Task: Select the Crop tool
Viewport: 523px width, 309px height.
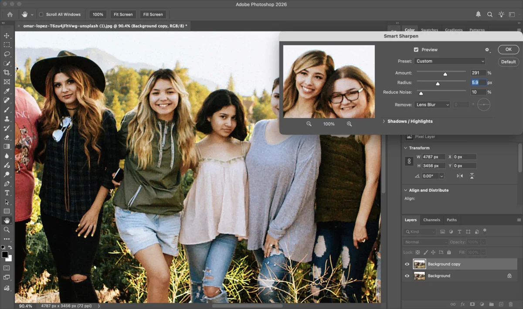Action: [7, 72]
